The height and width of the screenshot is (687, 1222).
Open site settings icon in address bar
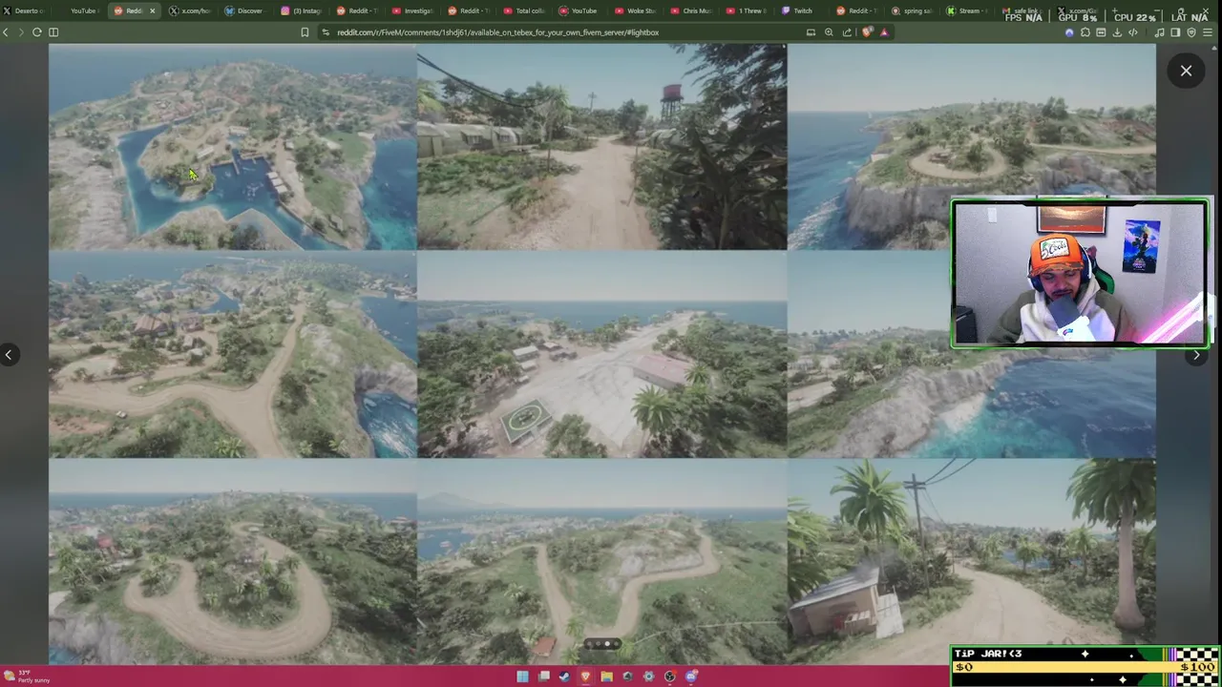(326, 32)
